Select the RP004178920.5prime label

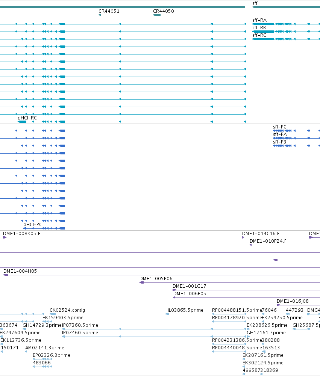[x=237, y=318]
